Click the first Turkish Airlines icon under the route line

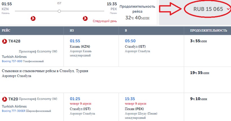coord(33,19)
